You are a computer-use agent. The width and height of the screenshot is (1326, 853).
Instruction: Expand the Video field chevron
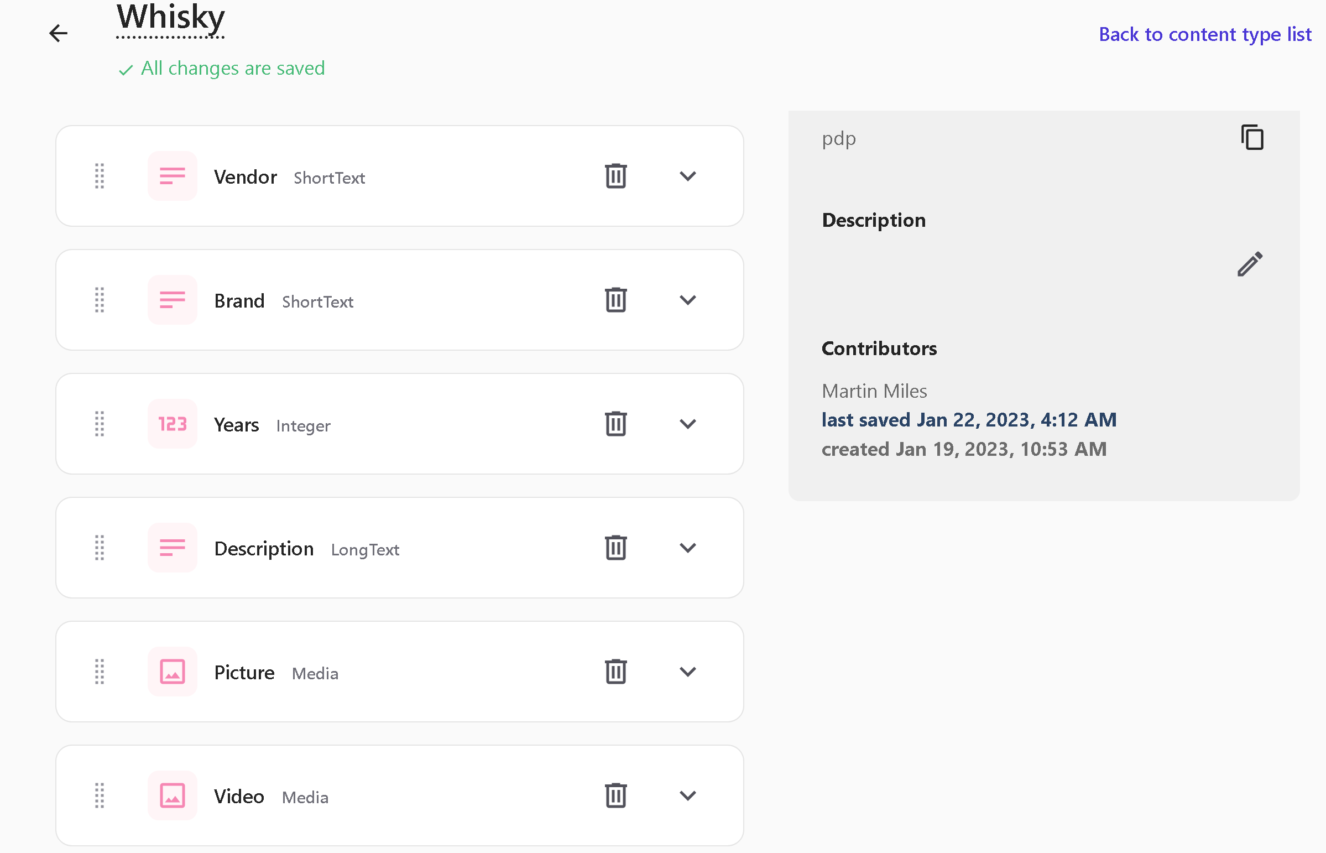click(688, 796)
